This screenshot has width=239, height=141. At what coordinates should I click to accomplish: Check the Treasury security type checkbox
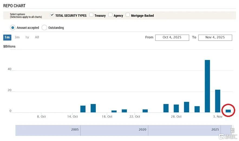pos(91,15)
